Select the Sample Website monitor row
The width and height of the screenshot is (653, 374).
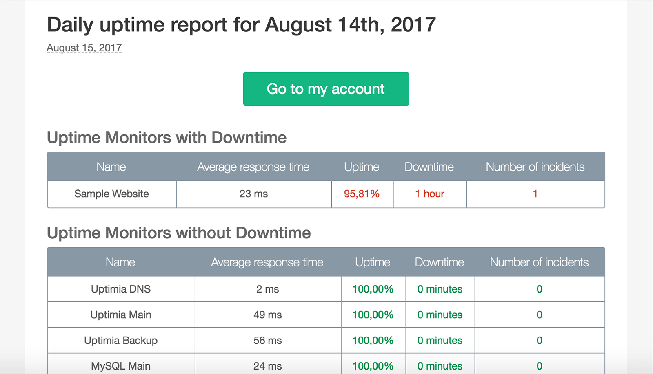tap(111, 194)
